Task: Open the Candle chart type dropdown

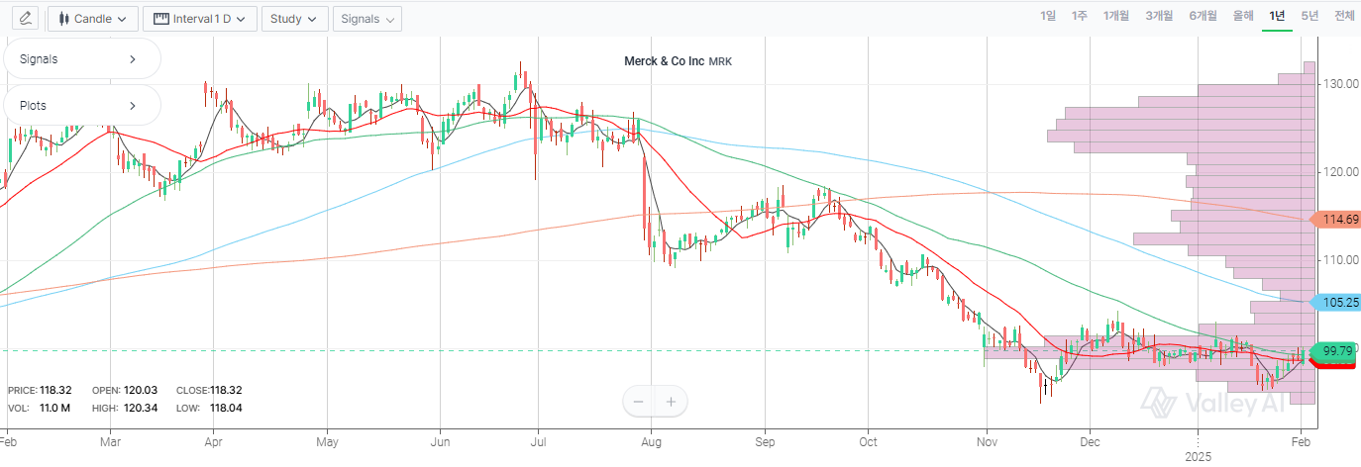Action: tap(93, 19)
